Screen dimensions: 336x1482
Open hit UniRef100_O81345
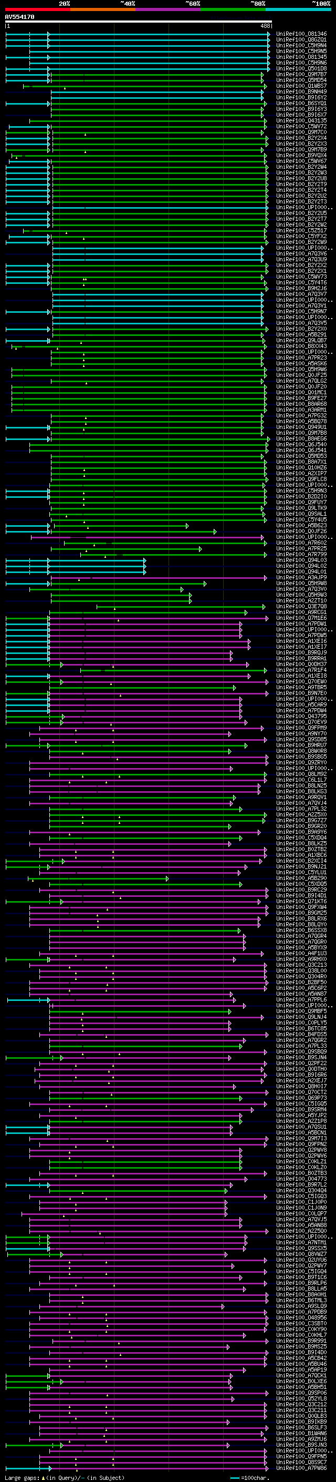(x=301, y=57)
